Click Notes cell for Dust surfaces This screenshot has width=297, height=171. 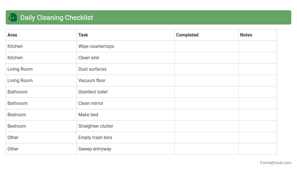point(258,69)
